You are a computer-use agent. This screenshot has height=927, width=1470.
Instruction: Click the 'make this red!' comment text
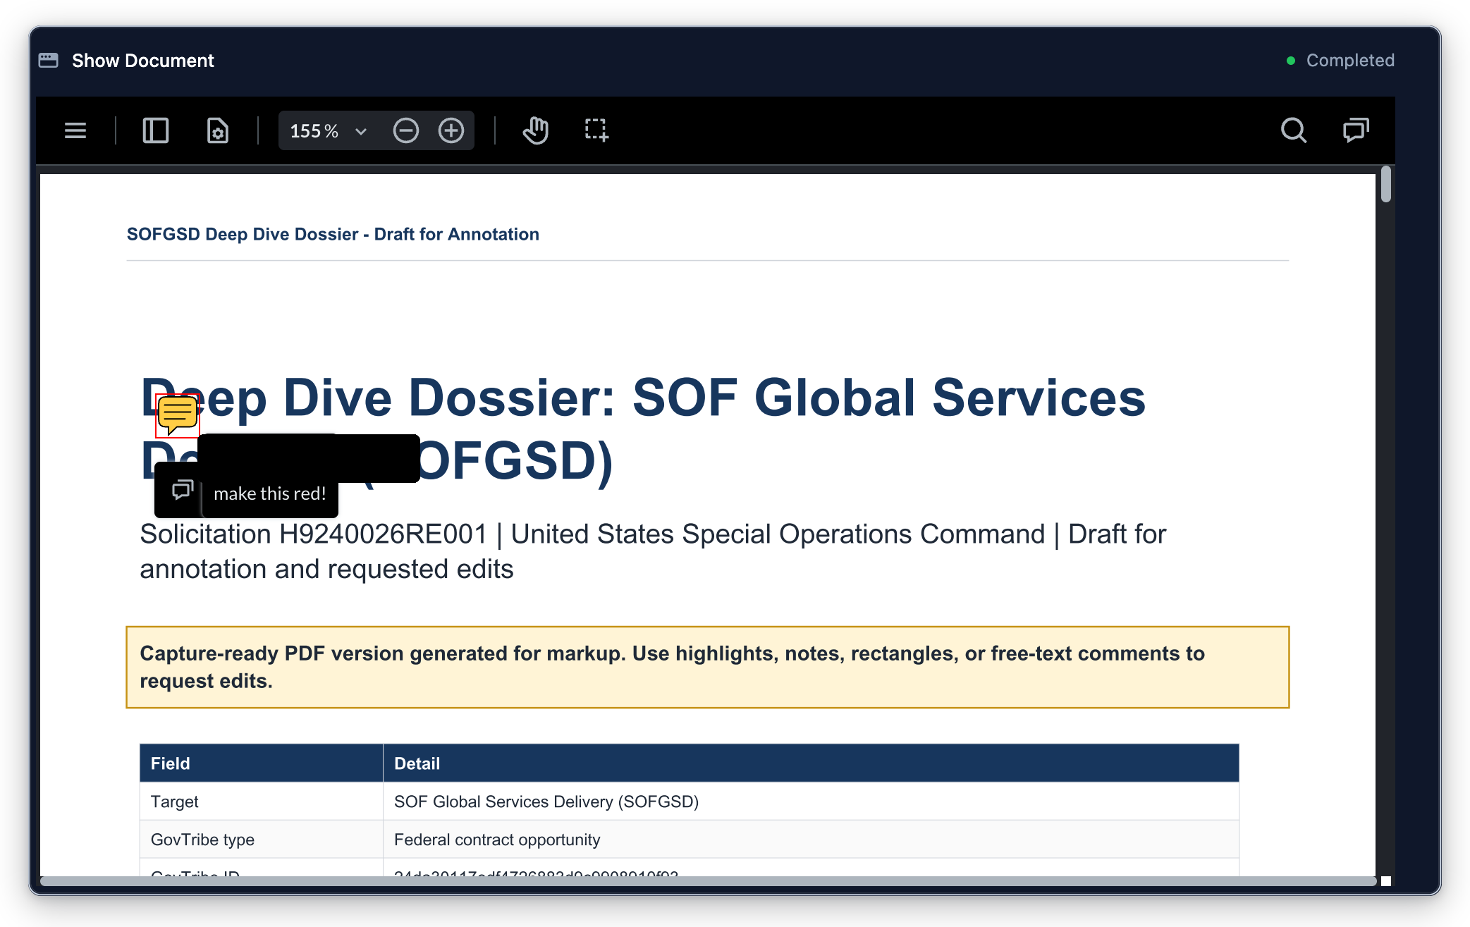(270, 493)
